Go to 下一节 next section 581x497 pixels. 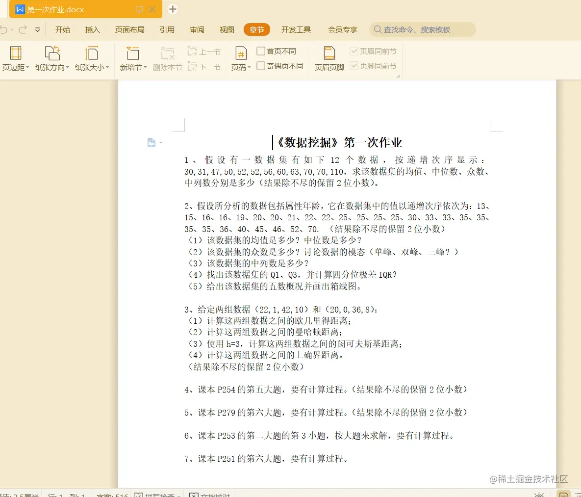point(204,67)
